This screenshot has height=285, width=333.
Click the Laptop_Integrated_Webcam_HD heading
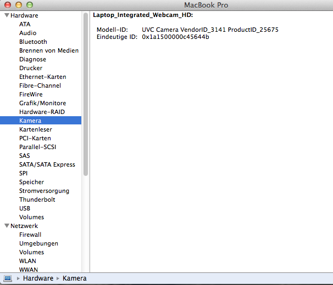tap(143, 15)
